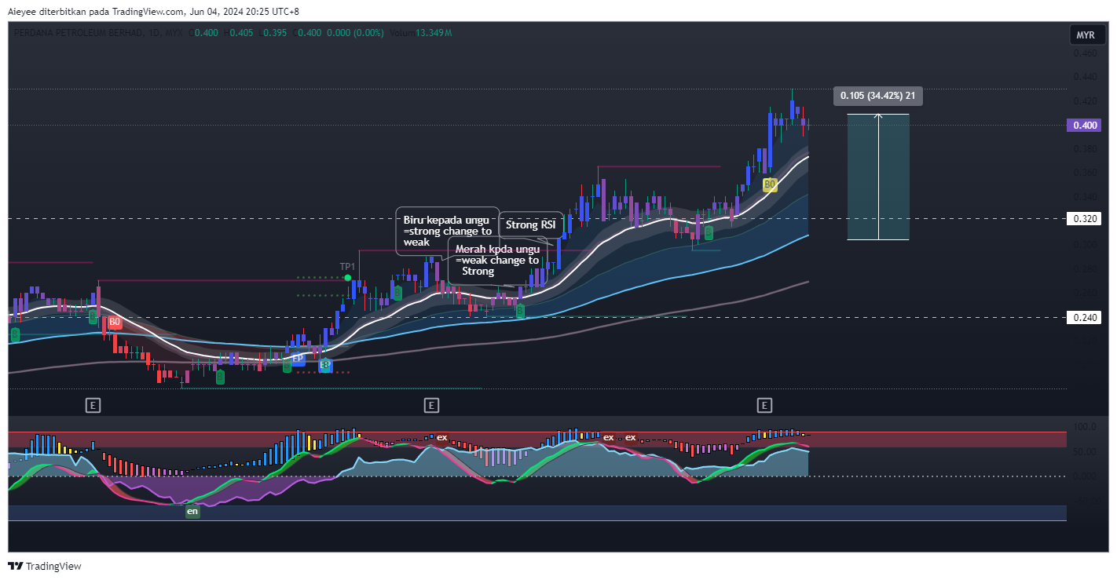This screenshot has height=580, width=1117.
Task: Select the 'Strong RSI' annotation callout
Action: (x=532, y=224)
